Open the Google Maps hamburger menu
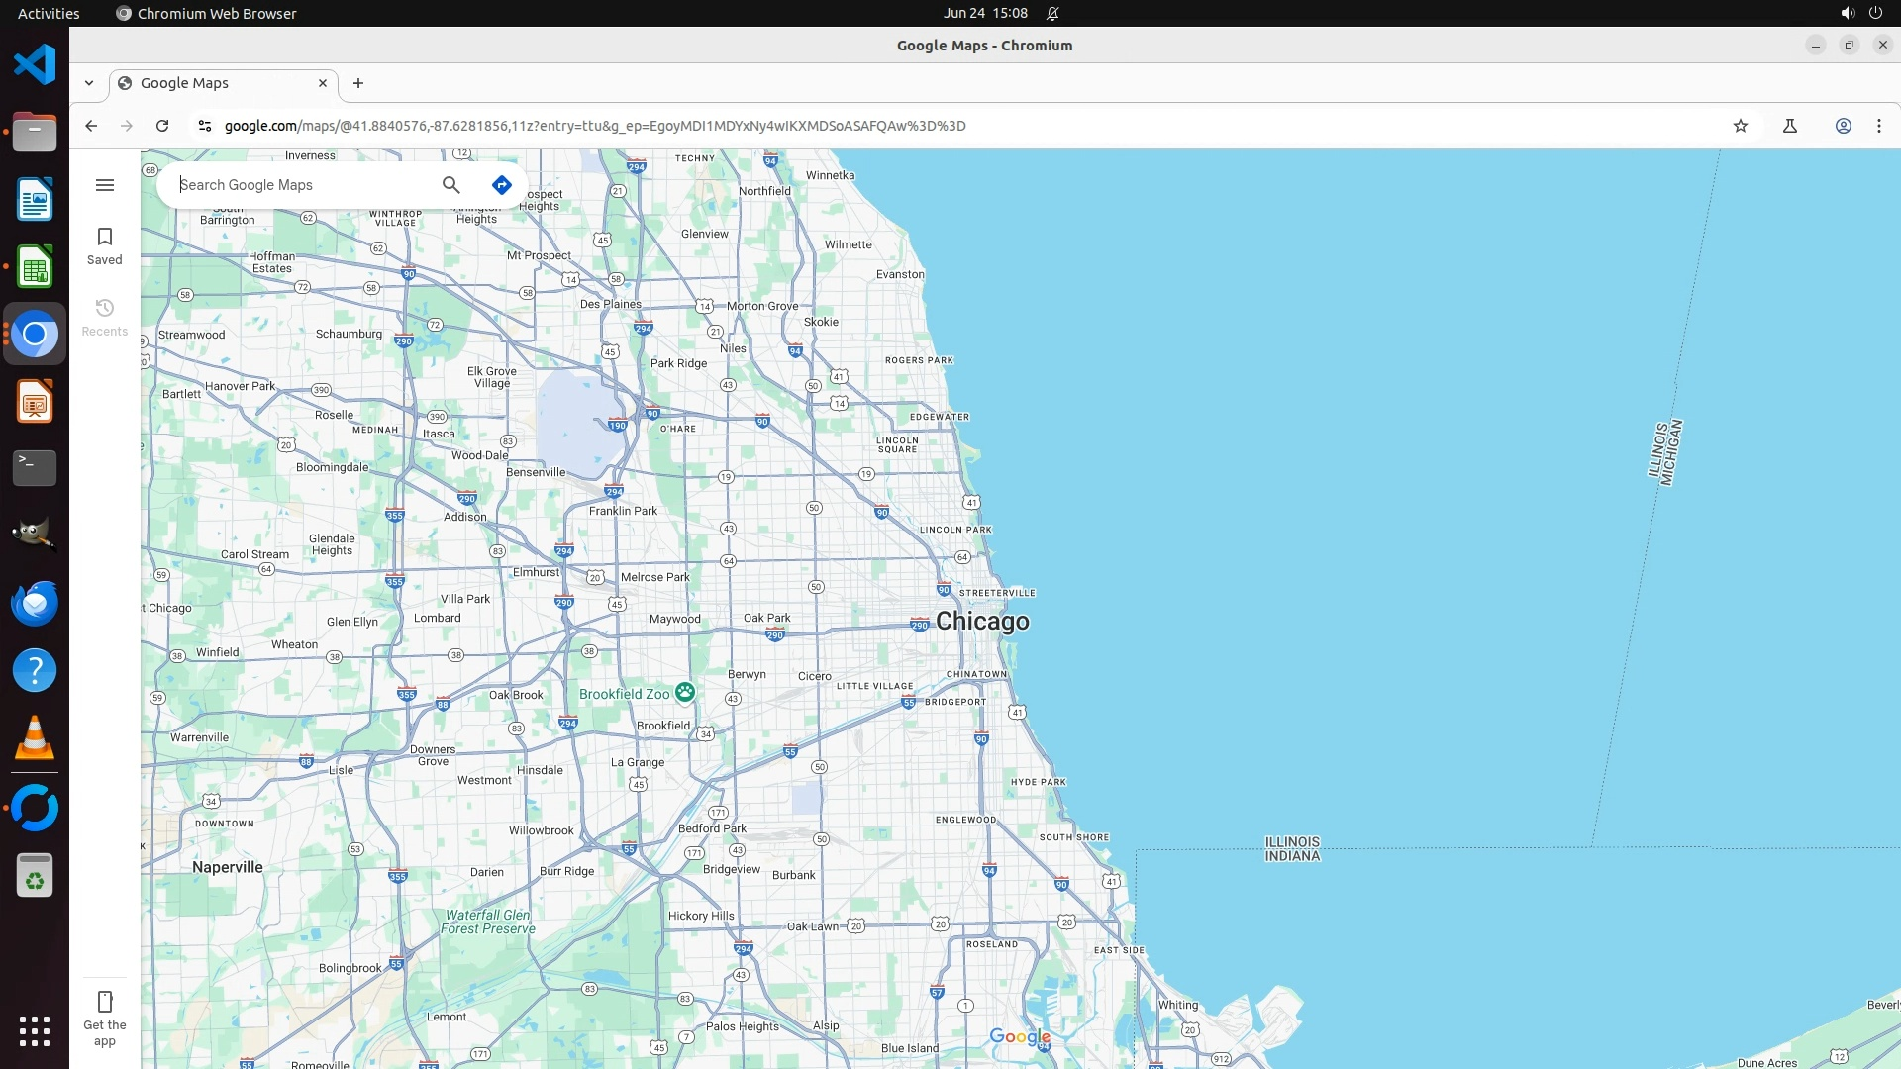The width and height of the screenshot is (1901, 1069). point(105,185)
